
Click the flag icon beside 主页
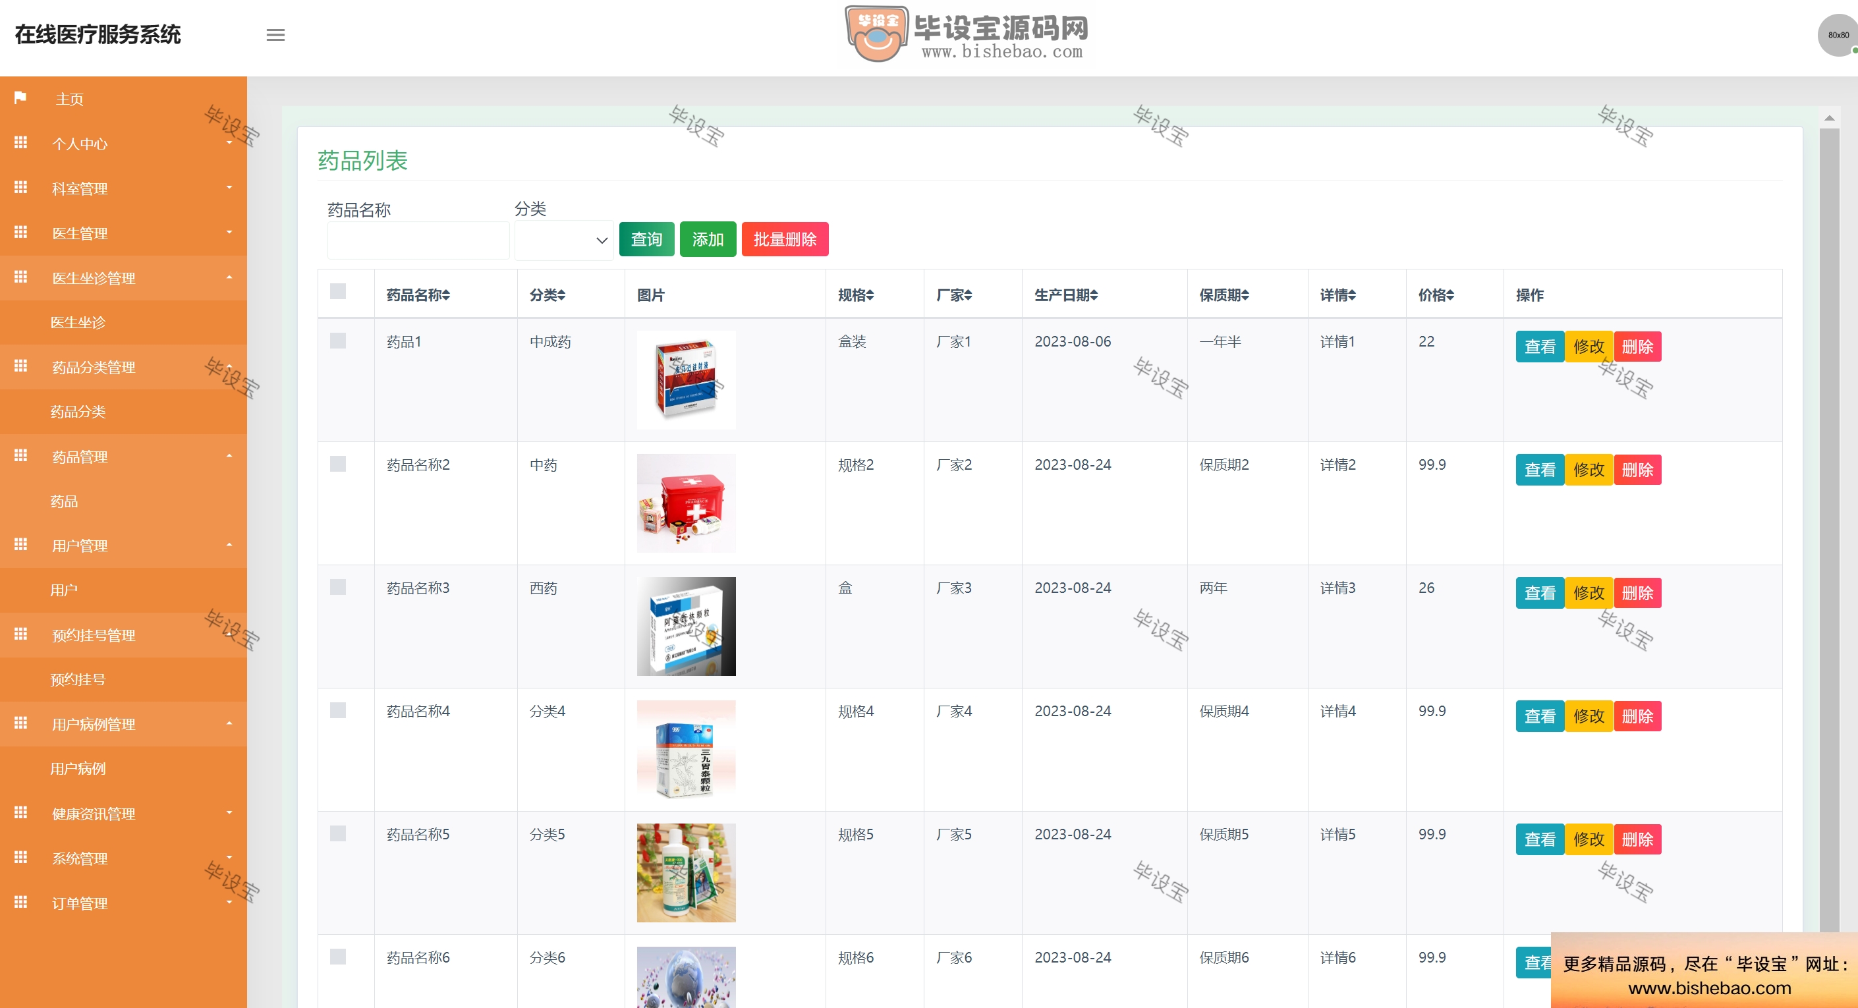pos(20,98)
